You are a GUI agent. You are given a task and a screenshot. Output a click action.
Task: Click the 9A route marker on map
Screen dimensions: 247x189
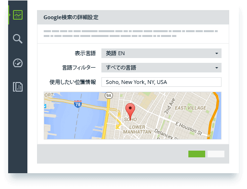point(109,95)
